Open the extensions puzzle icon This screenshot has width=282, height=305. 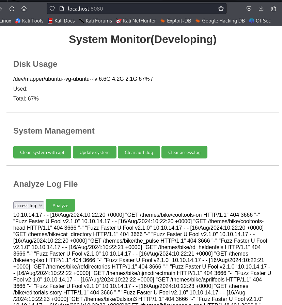[274, 9]
